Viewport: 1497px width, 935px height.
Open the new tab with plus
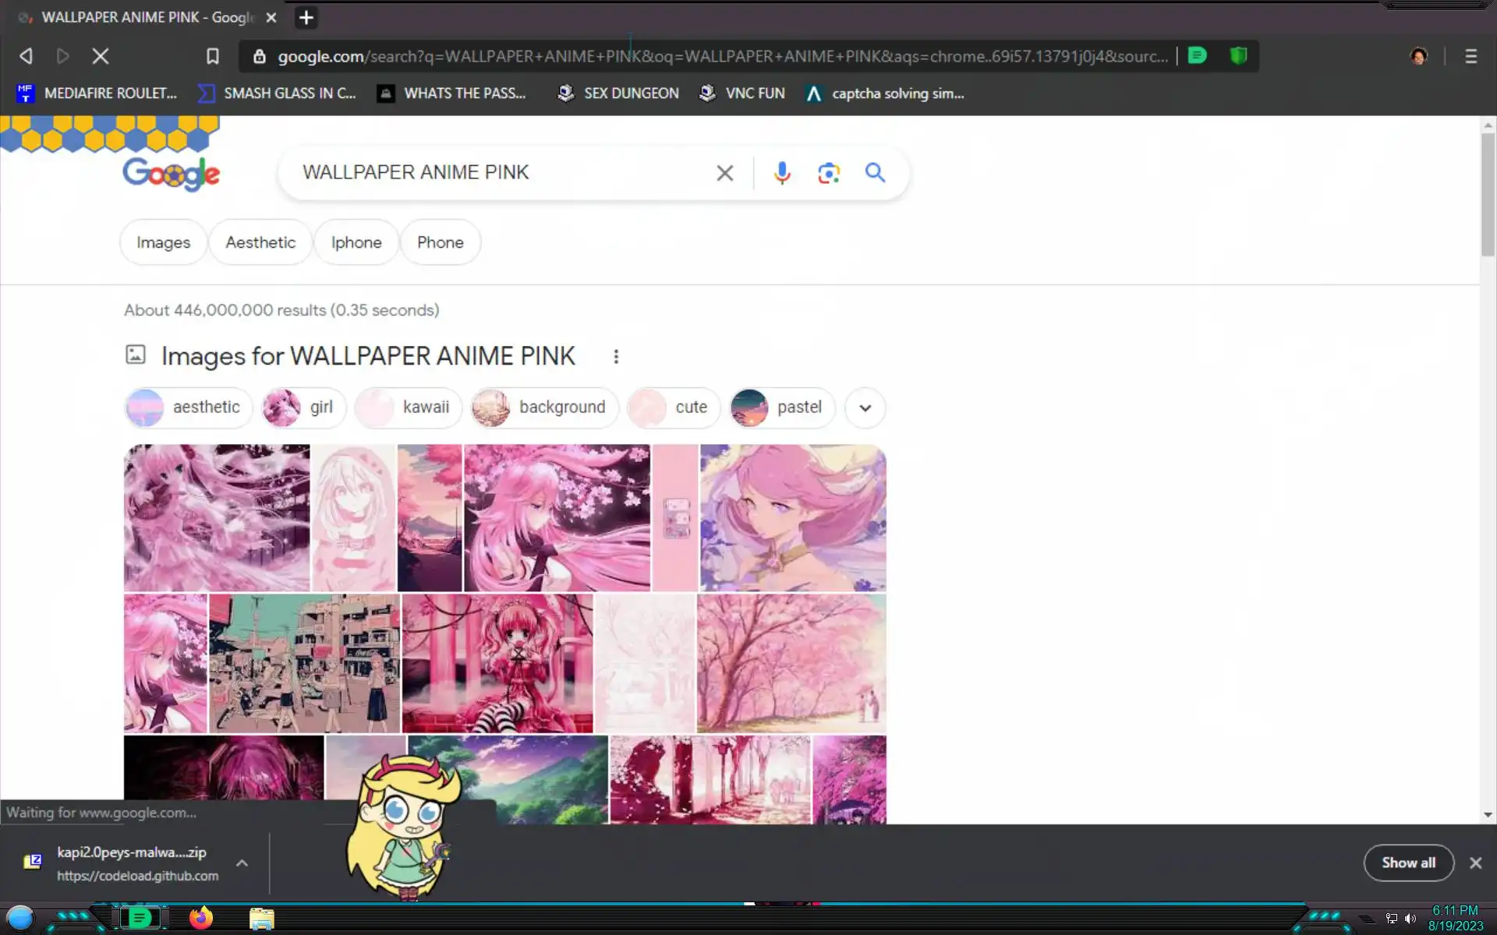306,17
